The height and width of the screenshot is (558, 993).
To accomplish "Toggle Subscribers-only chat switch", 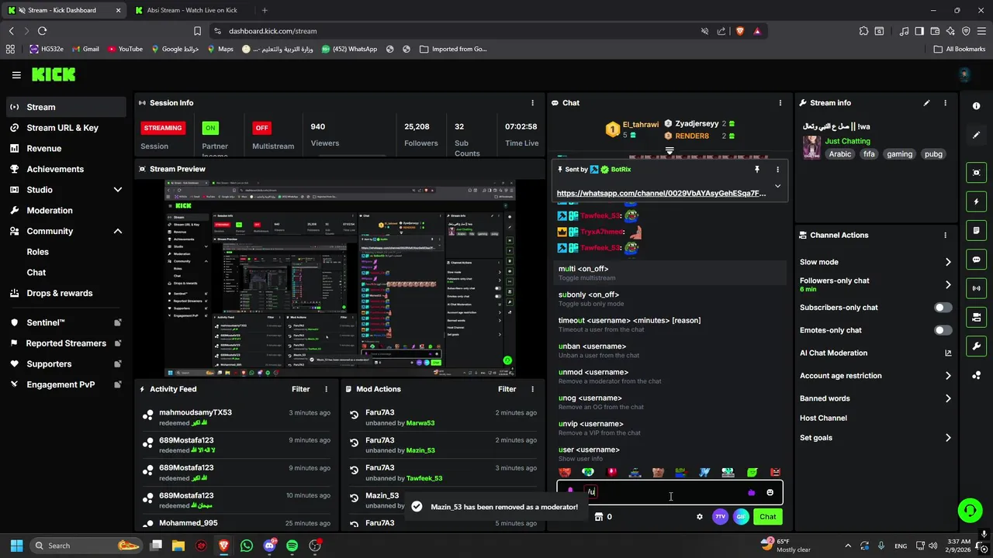I will pos(943,308).
